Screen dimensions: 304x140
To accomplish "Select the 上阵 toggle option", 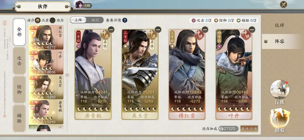I will [x=78, y=20].
